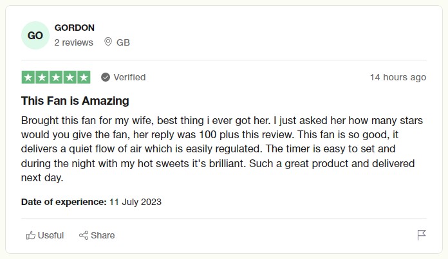Viewport: 448px width, 259px height.
Task: Click the "Share" button label
Action: [102, 235]
